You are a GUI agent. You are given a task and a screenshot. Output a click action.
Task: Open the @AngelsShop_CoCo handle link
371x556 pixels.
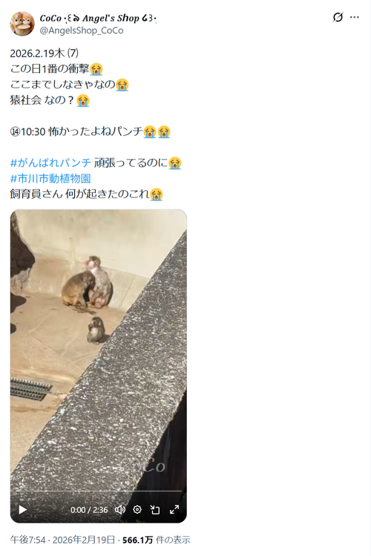[x=82, y=30]
